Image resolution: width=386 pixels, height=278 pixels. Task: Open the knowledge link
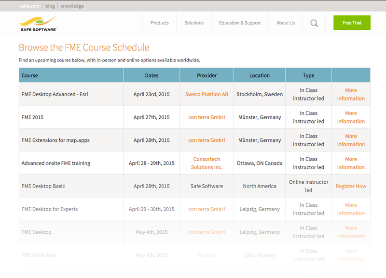[x=72, y=6]
